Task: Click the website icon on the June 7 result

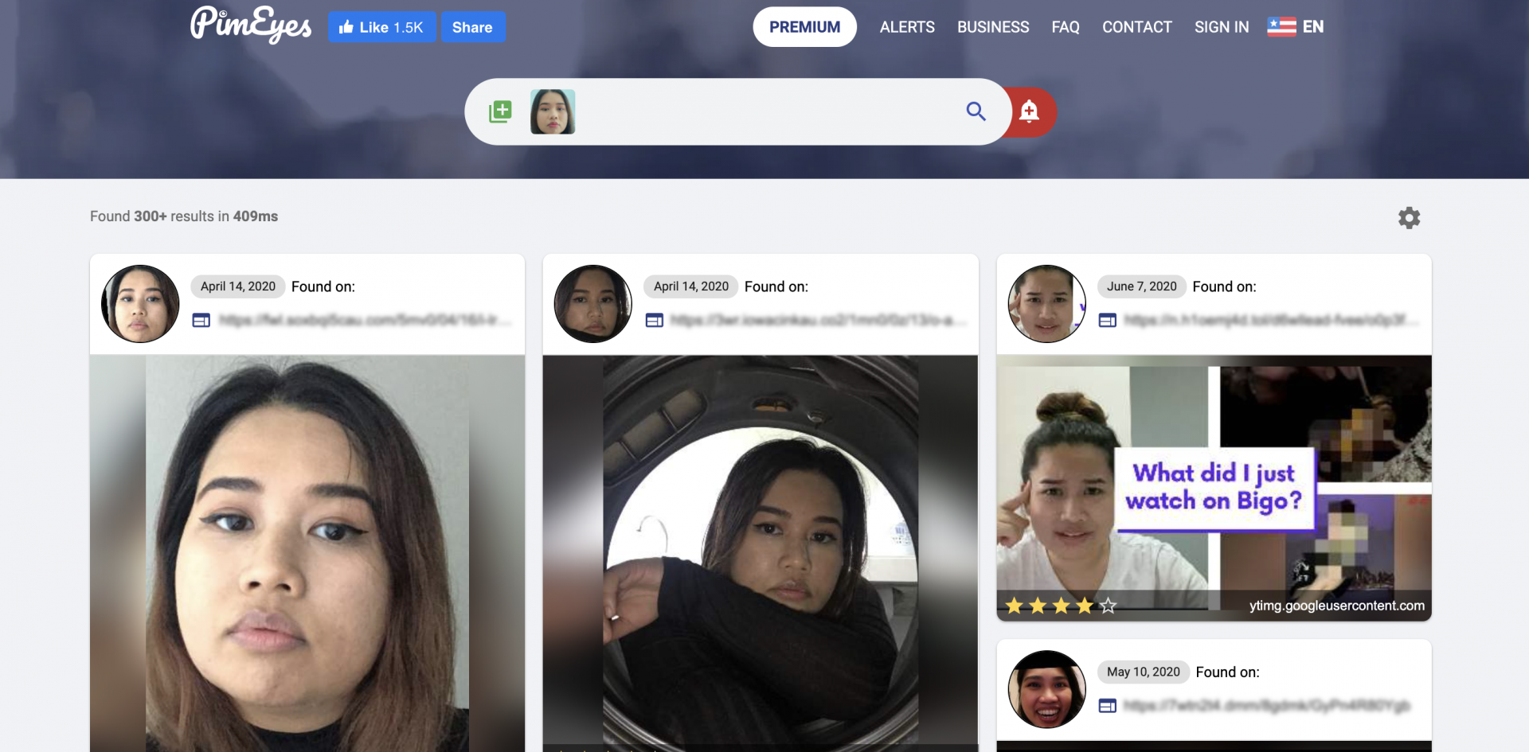Action: tap(1108, 320)
